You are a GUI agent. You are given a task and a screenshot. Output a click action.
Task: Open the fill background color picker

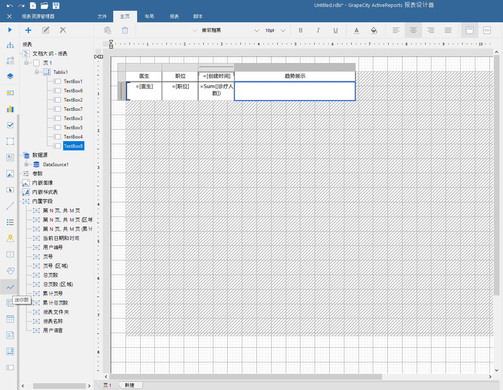click(374, 30)
